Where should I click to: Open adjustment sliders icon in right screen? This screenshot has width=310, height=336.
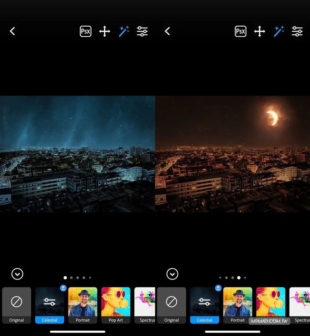(x=297, y=31)
